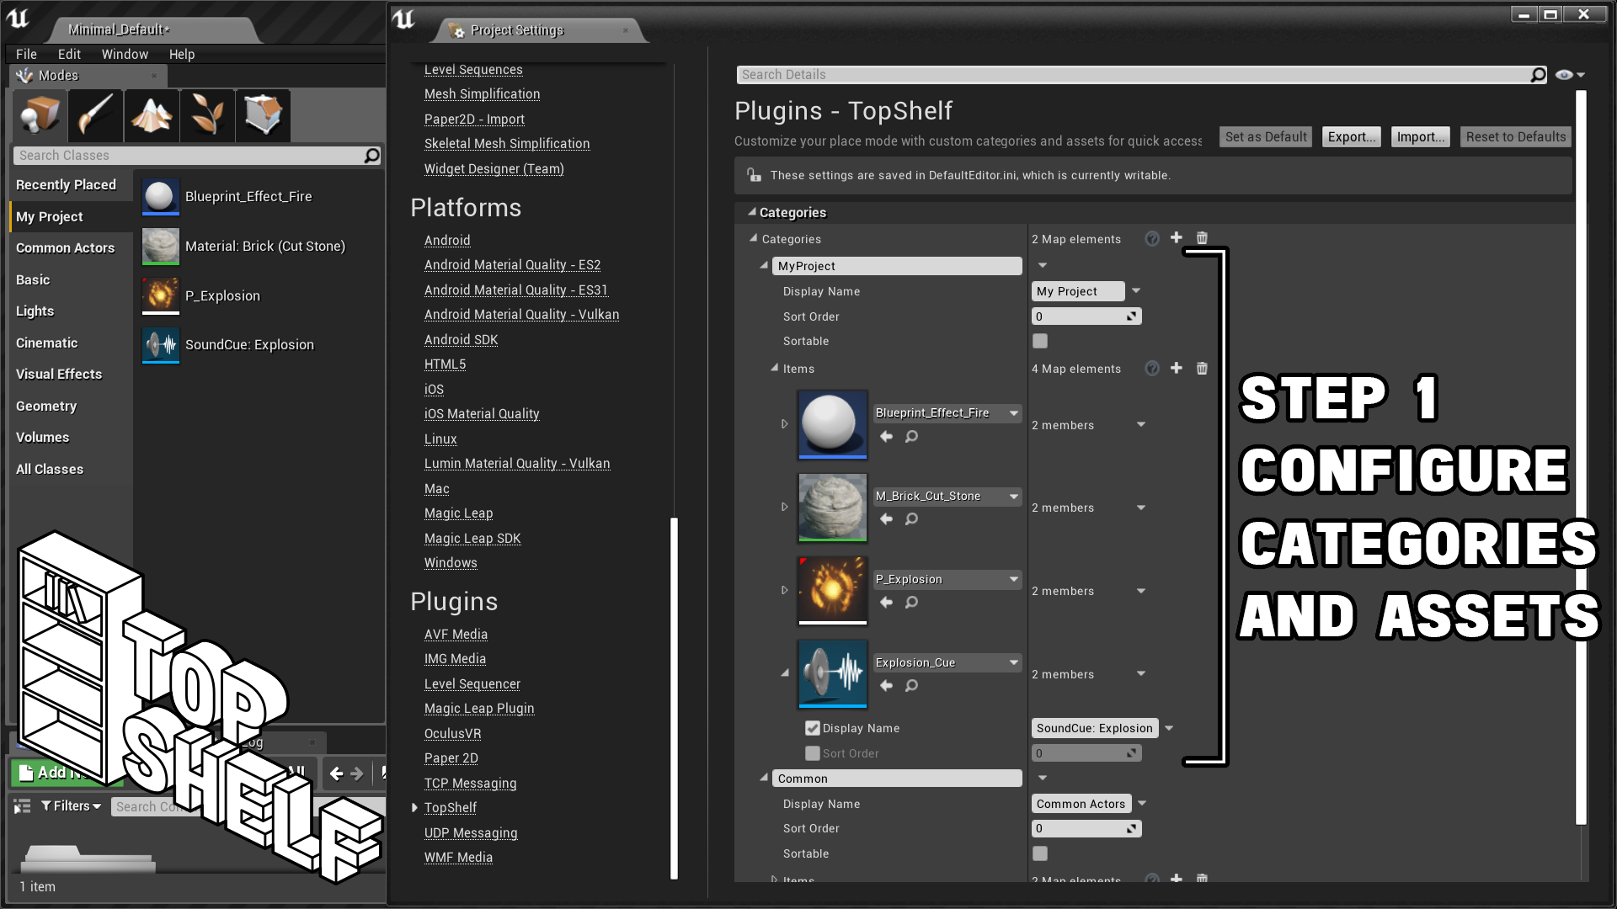
Task: Collapse the MyProject category entry
Action: tap(764, 265)
